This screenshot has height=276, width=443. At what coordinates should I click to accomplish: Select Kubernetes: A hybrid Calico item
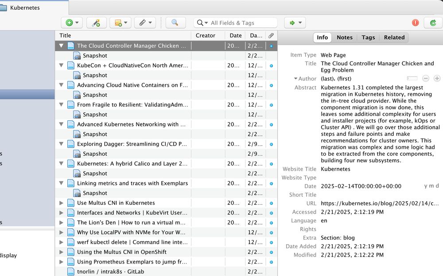pos(166,164)
